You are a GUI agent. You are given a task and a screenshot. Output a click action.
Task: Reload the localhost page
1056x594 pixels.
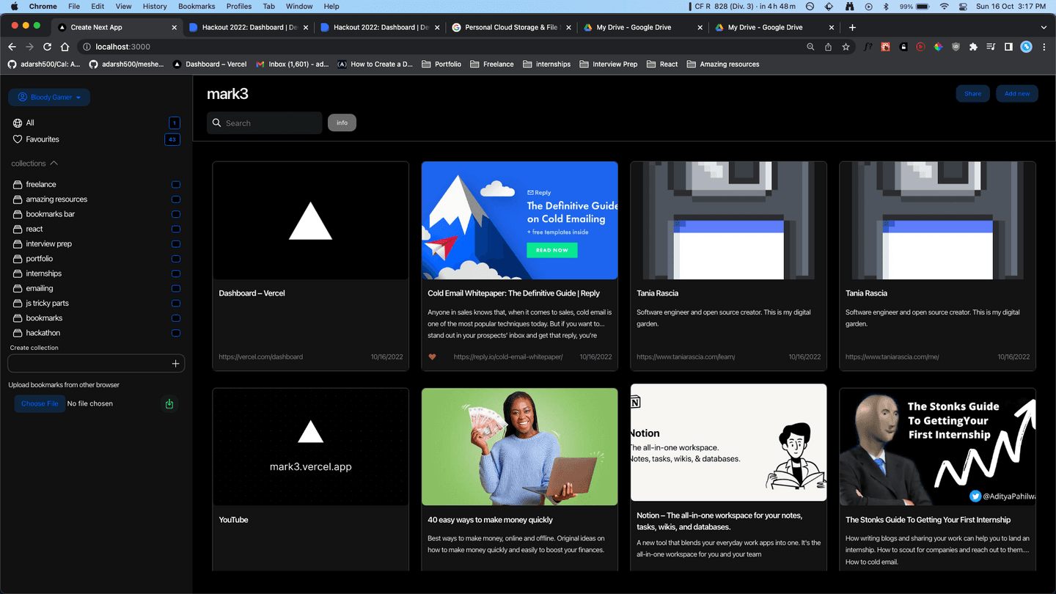(47, 46)
